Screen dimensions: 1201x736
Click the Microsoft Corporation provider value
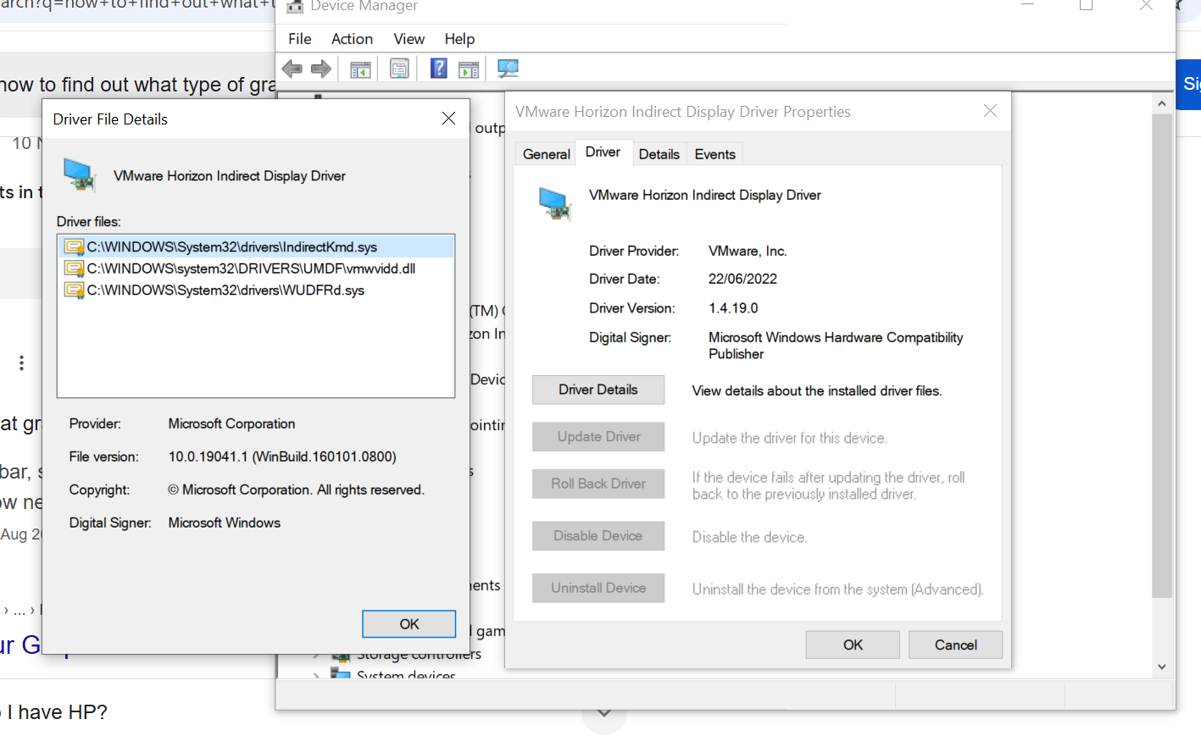pyautogui.click(x=231, y=423)
